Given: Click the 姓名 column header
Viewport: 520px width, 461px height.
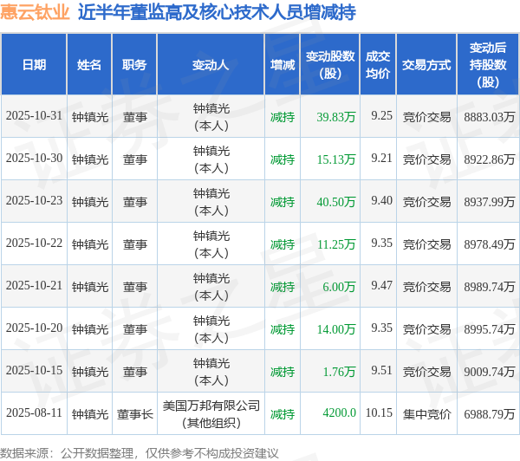Looking at the screenshot, I should (x=89, y=64).
